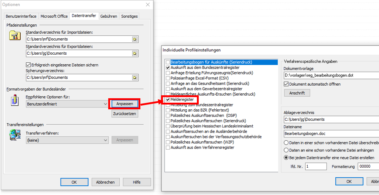Browse folder for Standardverzeichnis für Importdateien
This screenshot has width=379, height=195.
[x=135, y=39]
